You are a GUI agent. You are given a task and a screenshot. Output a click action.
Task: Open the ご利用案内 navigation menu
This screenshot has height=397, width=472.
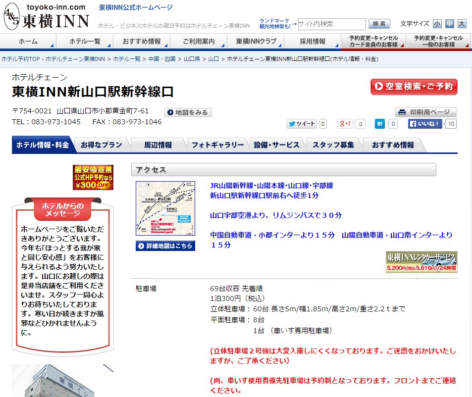199,41
